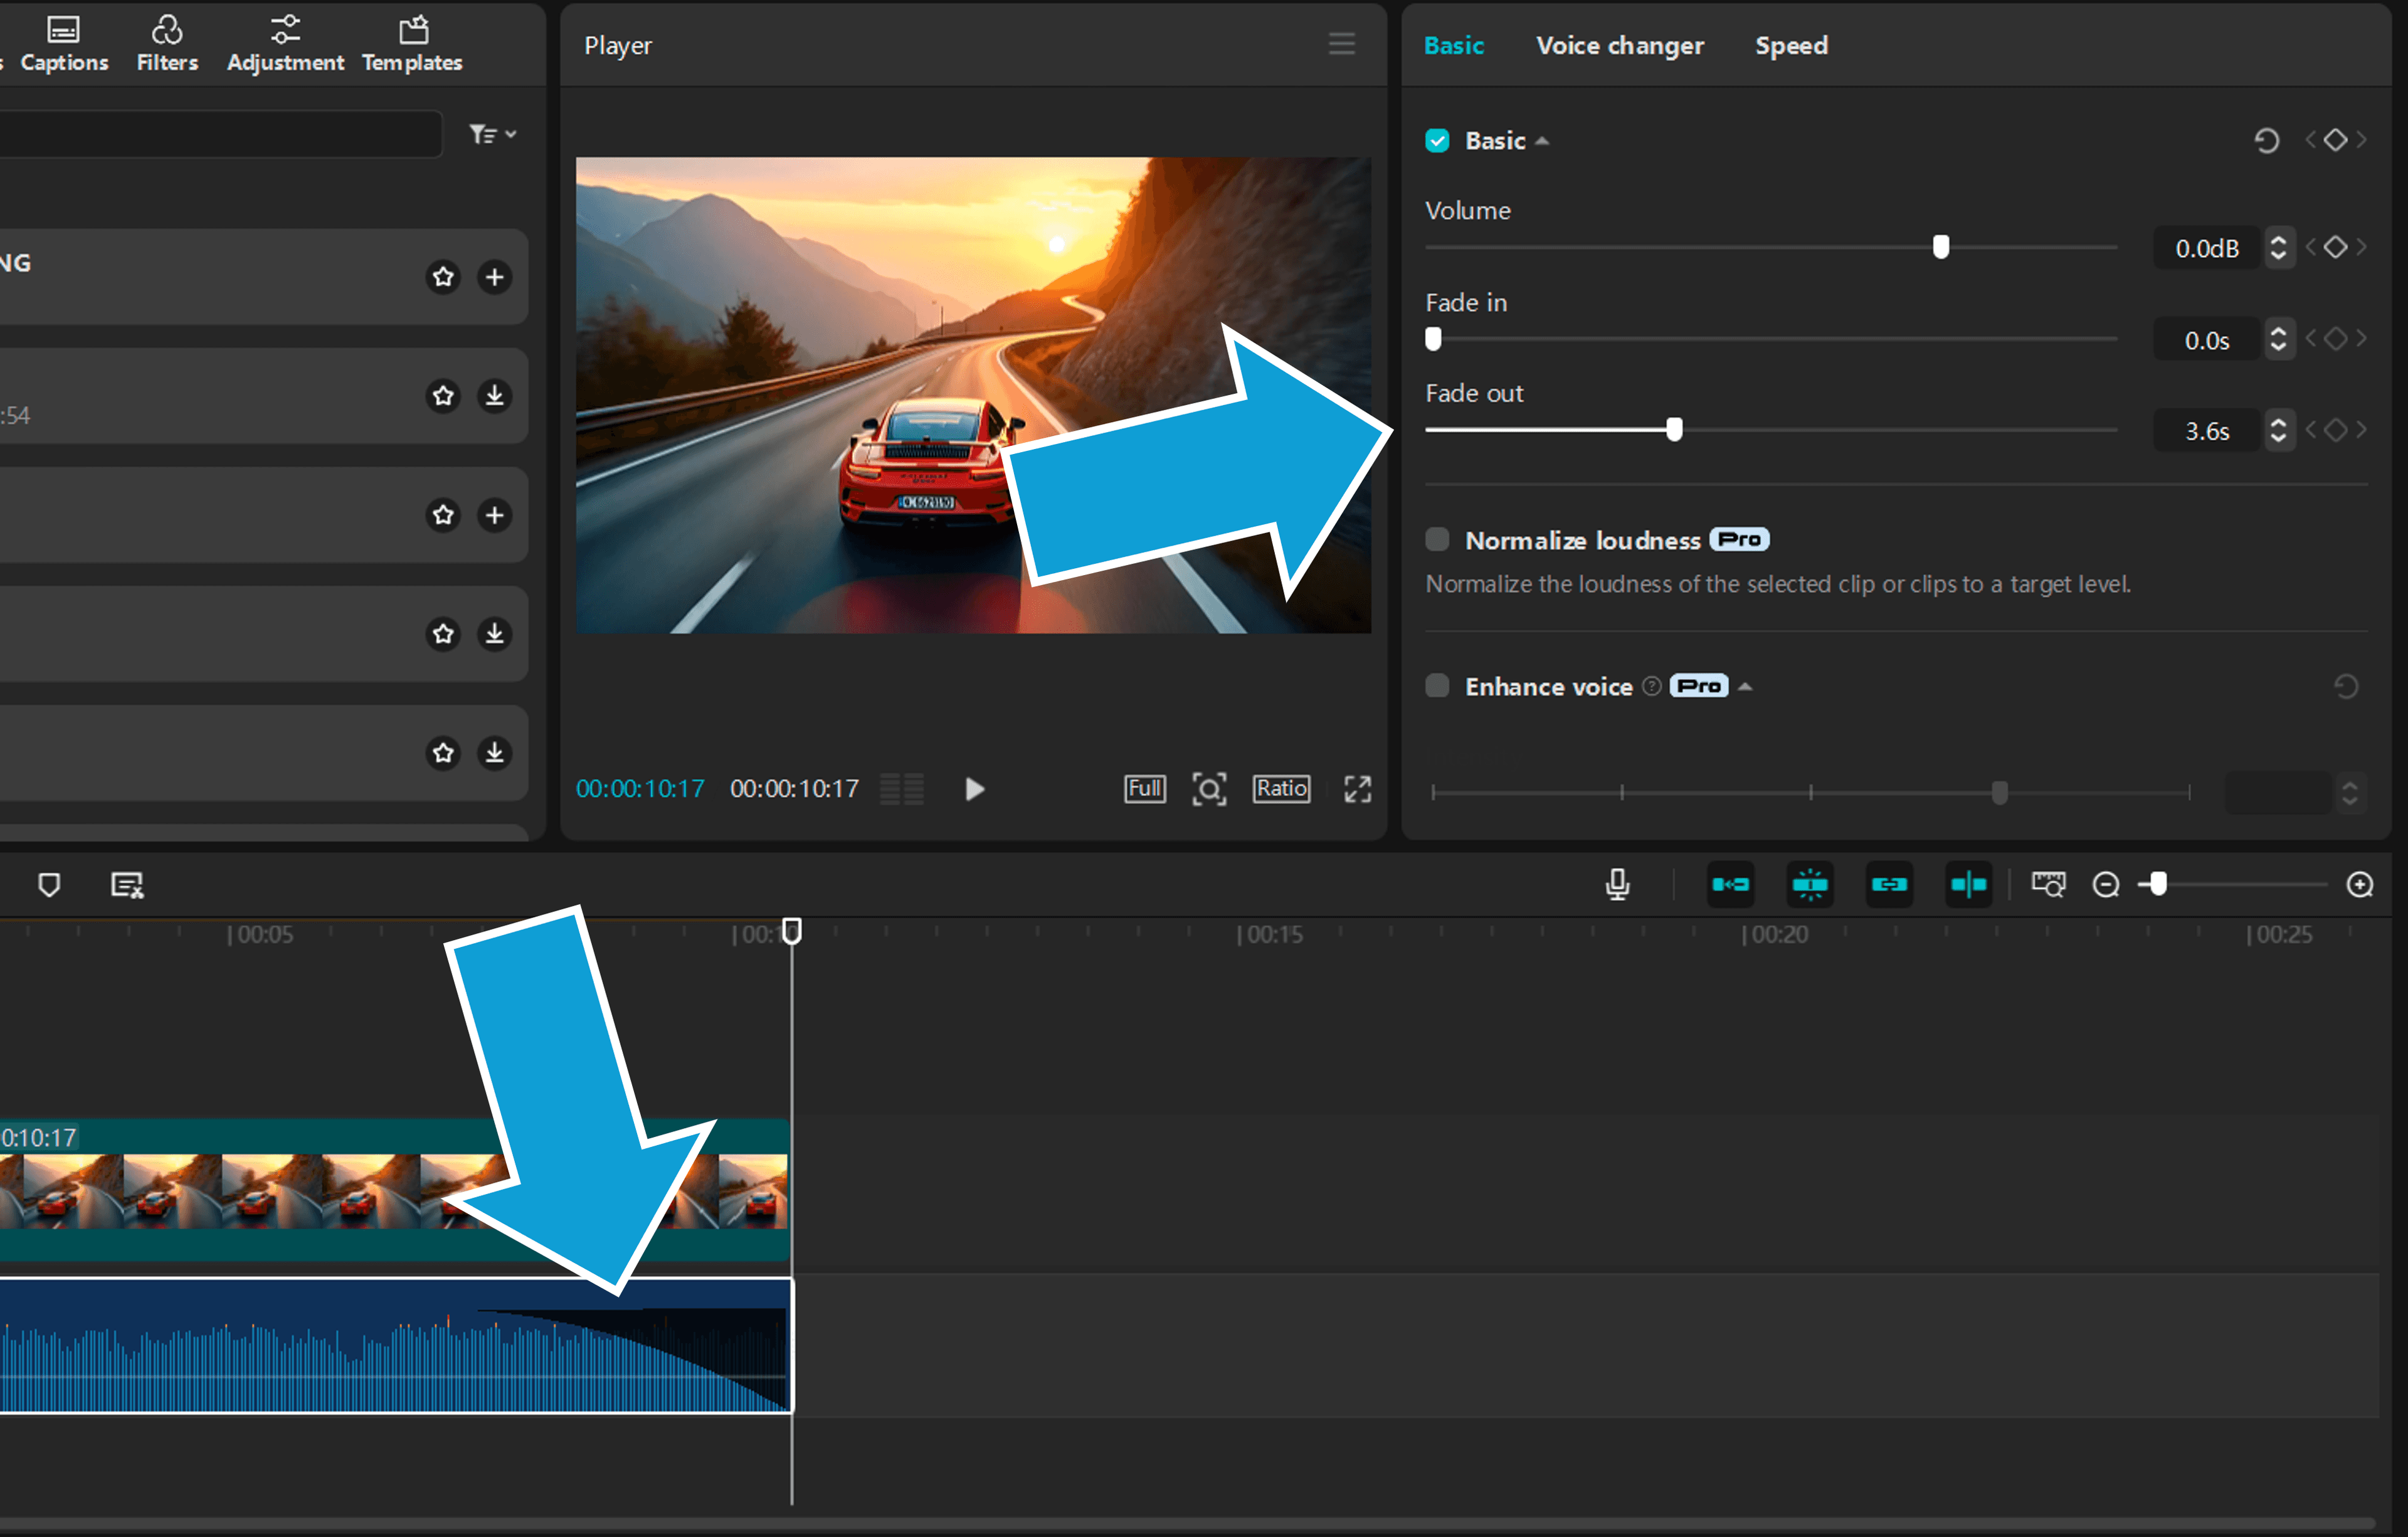
Task: Enable Enhance voice
Action: click(x=1437, y=686)
